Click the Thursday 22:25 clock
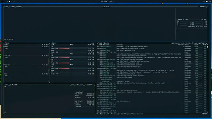The width and height of the screenshot is (212, 119). point(106,1)
